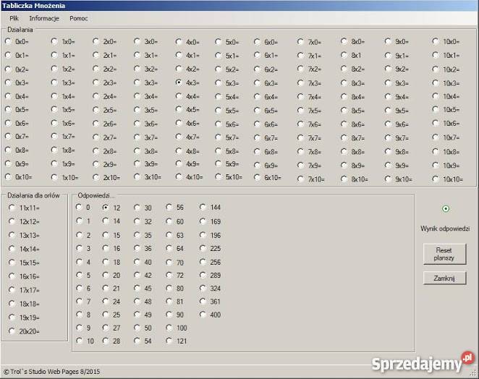Image resolution: width=479 pixels, height=379 pixels.
Task: Click the Zamknij button
Action: point(444,278)
